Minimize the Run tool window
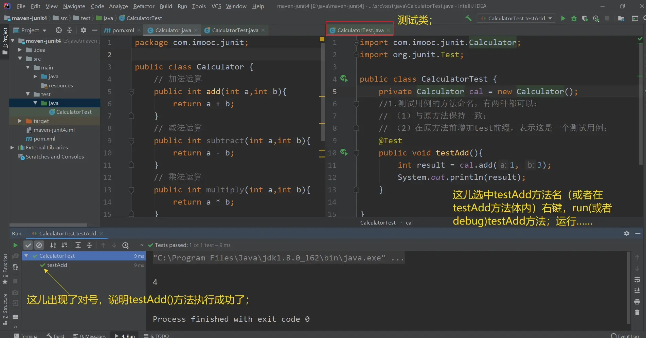The width and height of the screenshot is (646, 338). point(638,233)
